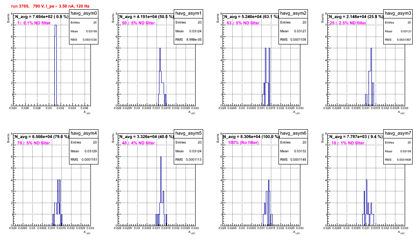419x240 pixels.
Task: Click the magenta '79± 5% ND filter' label
Action: pos(34,143)
